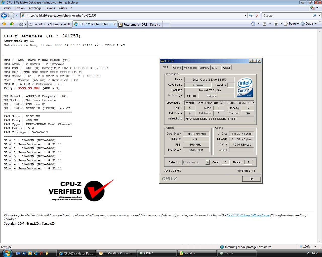322x257 pixels.
Task: Expand the zoom level dropdown arrow
Action: (315, 247)
